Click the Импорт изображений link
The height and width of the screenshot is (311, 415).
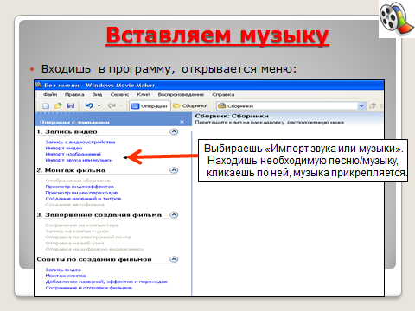(x=73, y=154)
